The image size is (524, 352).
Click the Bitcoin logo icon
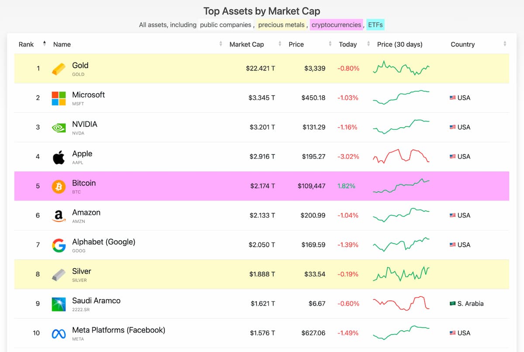(x=59, y=186)
